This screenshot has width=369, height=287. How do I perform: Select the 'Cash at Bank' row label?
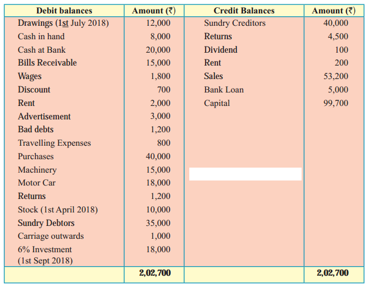(42, 50)
